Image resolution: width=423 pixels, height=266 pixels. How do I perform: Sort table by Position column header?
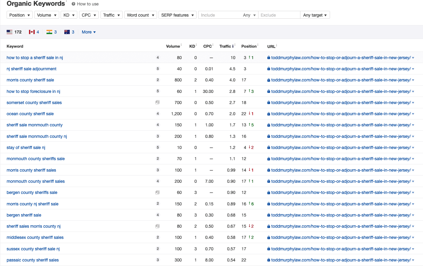pyautogui.click(x=249, y=46)
